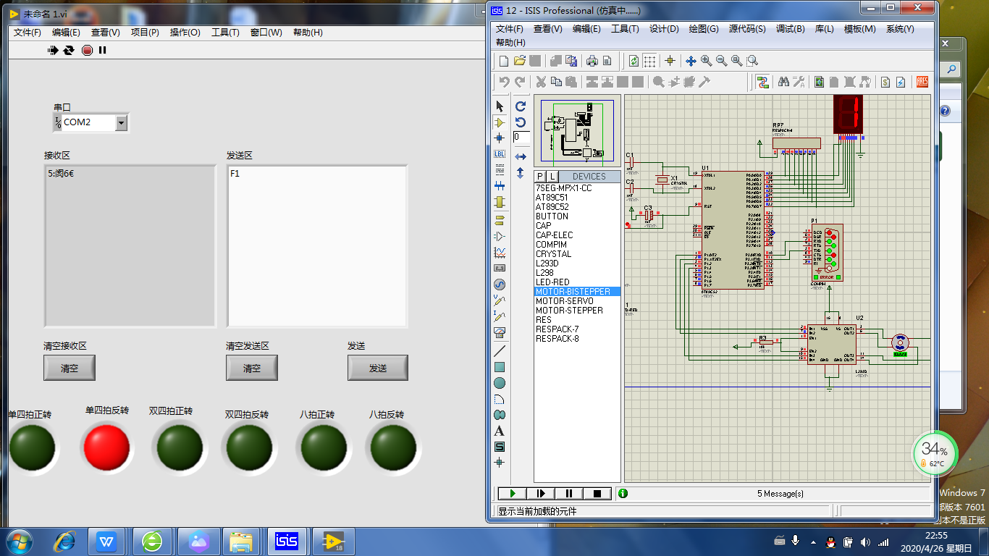
Task: Select the Buses mode tool
Action: [500, 185]
